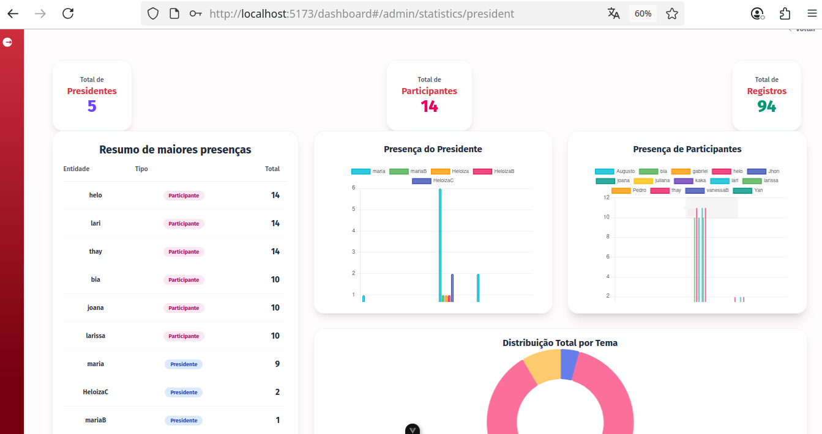
Task: Click the 60% zoom level indicator
Action: [x=643, y=13]
